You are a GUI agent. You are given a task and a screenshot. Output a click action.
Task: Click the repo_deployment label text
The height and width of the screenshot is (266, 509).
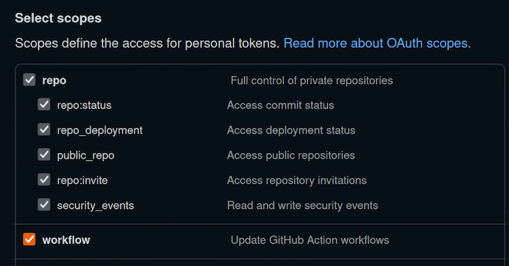pos(100,130)
